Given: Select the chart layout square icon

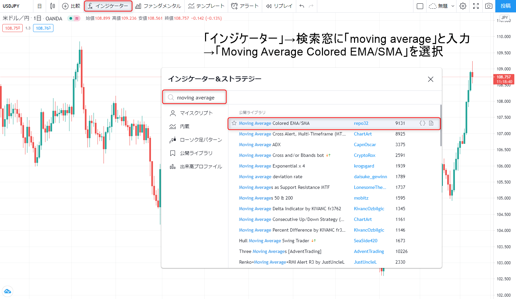Looking at the screenshot, I should pos(420,6).
